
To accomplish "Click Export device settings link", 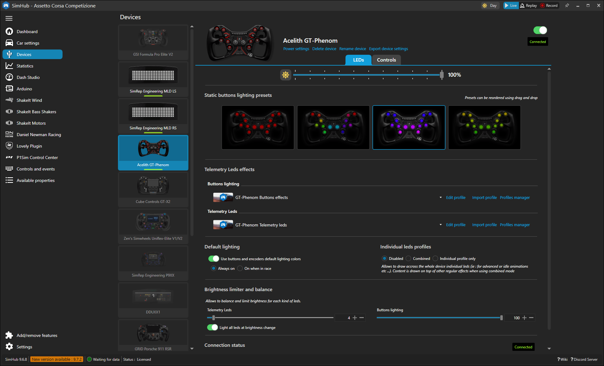I will (388, 49).
